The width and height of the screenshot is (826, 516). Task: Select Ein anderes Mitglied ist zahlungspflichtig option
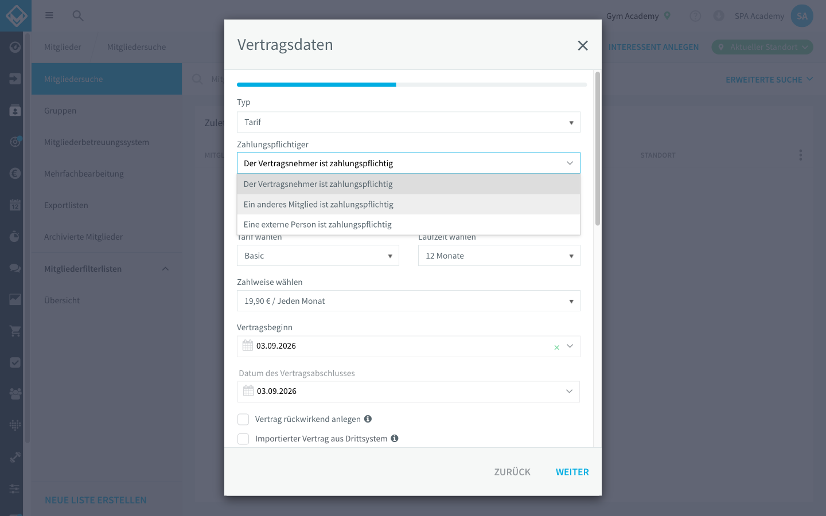[408, 204]
